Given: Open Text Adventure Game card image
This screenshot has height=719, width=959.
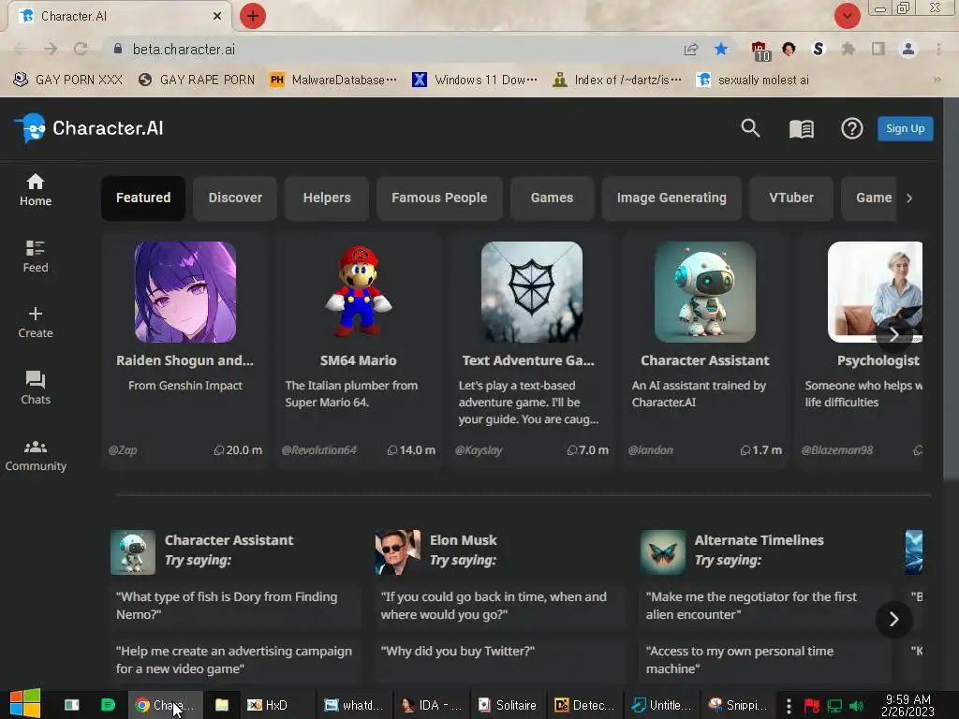Looking at the screenshot, I should [x=532, y=292].
